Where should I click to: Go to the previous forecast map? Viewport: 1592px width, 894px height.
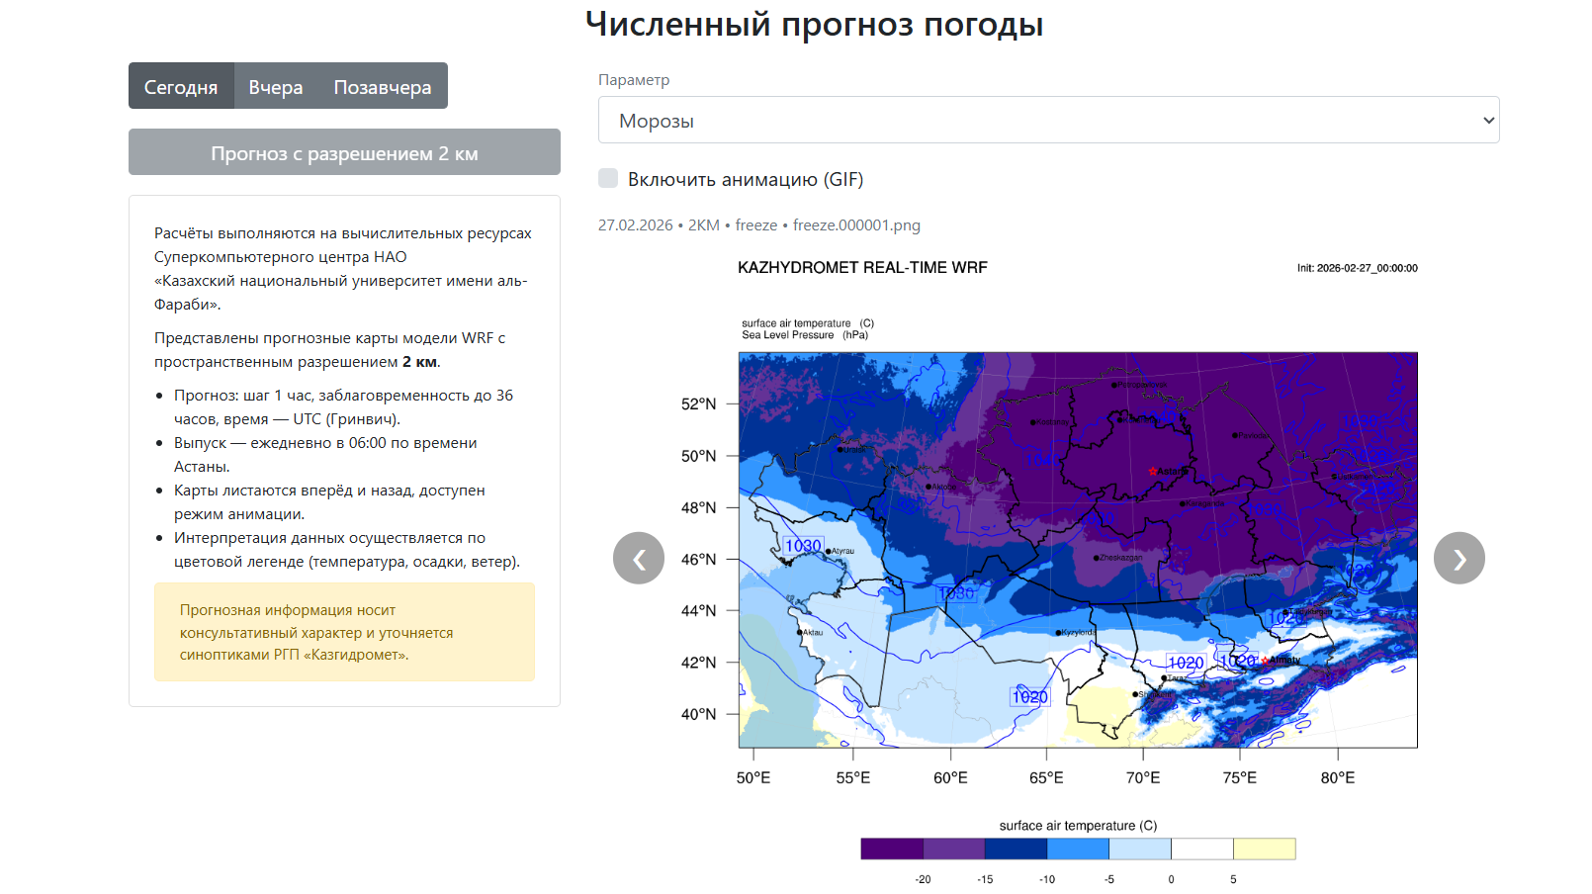click(x=639, y=559)
